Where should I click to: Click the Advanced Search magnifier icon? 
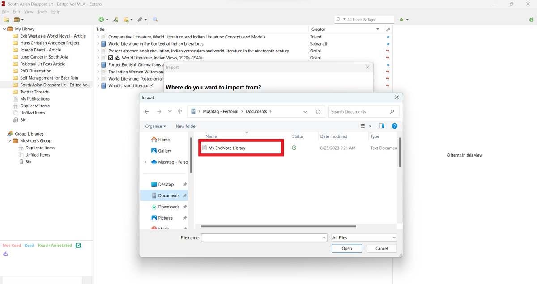pyautogui.click(x=155, y=20)
